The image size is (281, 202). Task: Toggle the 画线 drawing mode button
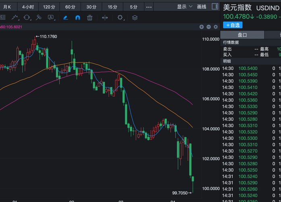coord(202,7)
